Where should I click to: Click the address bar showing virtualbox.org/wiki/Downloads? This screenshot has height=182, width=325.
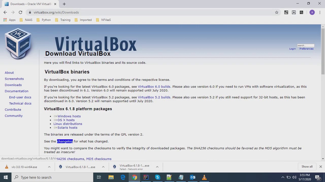[153, 12]
